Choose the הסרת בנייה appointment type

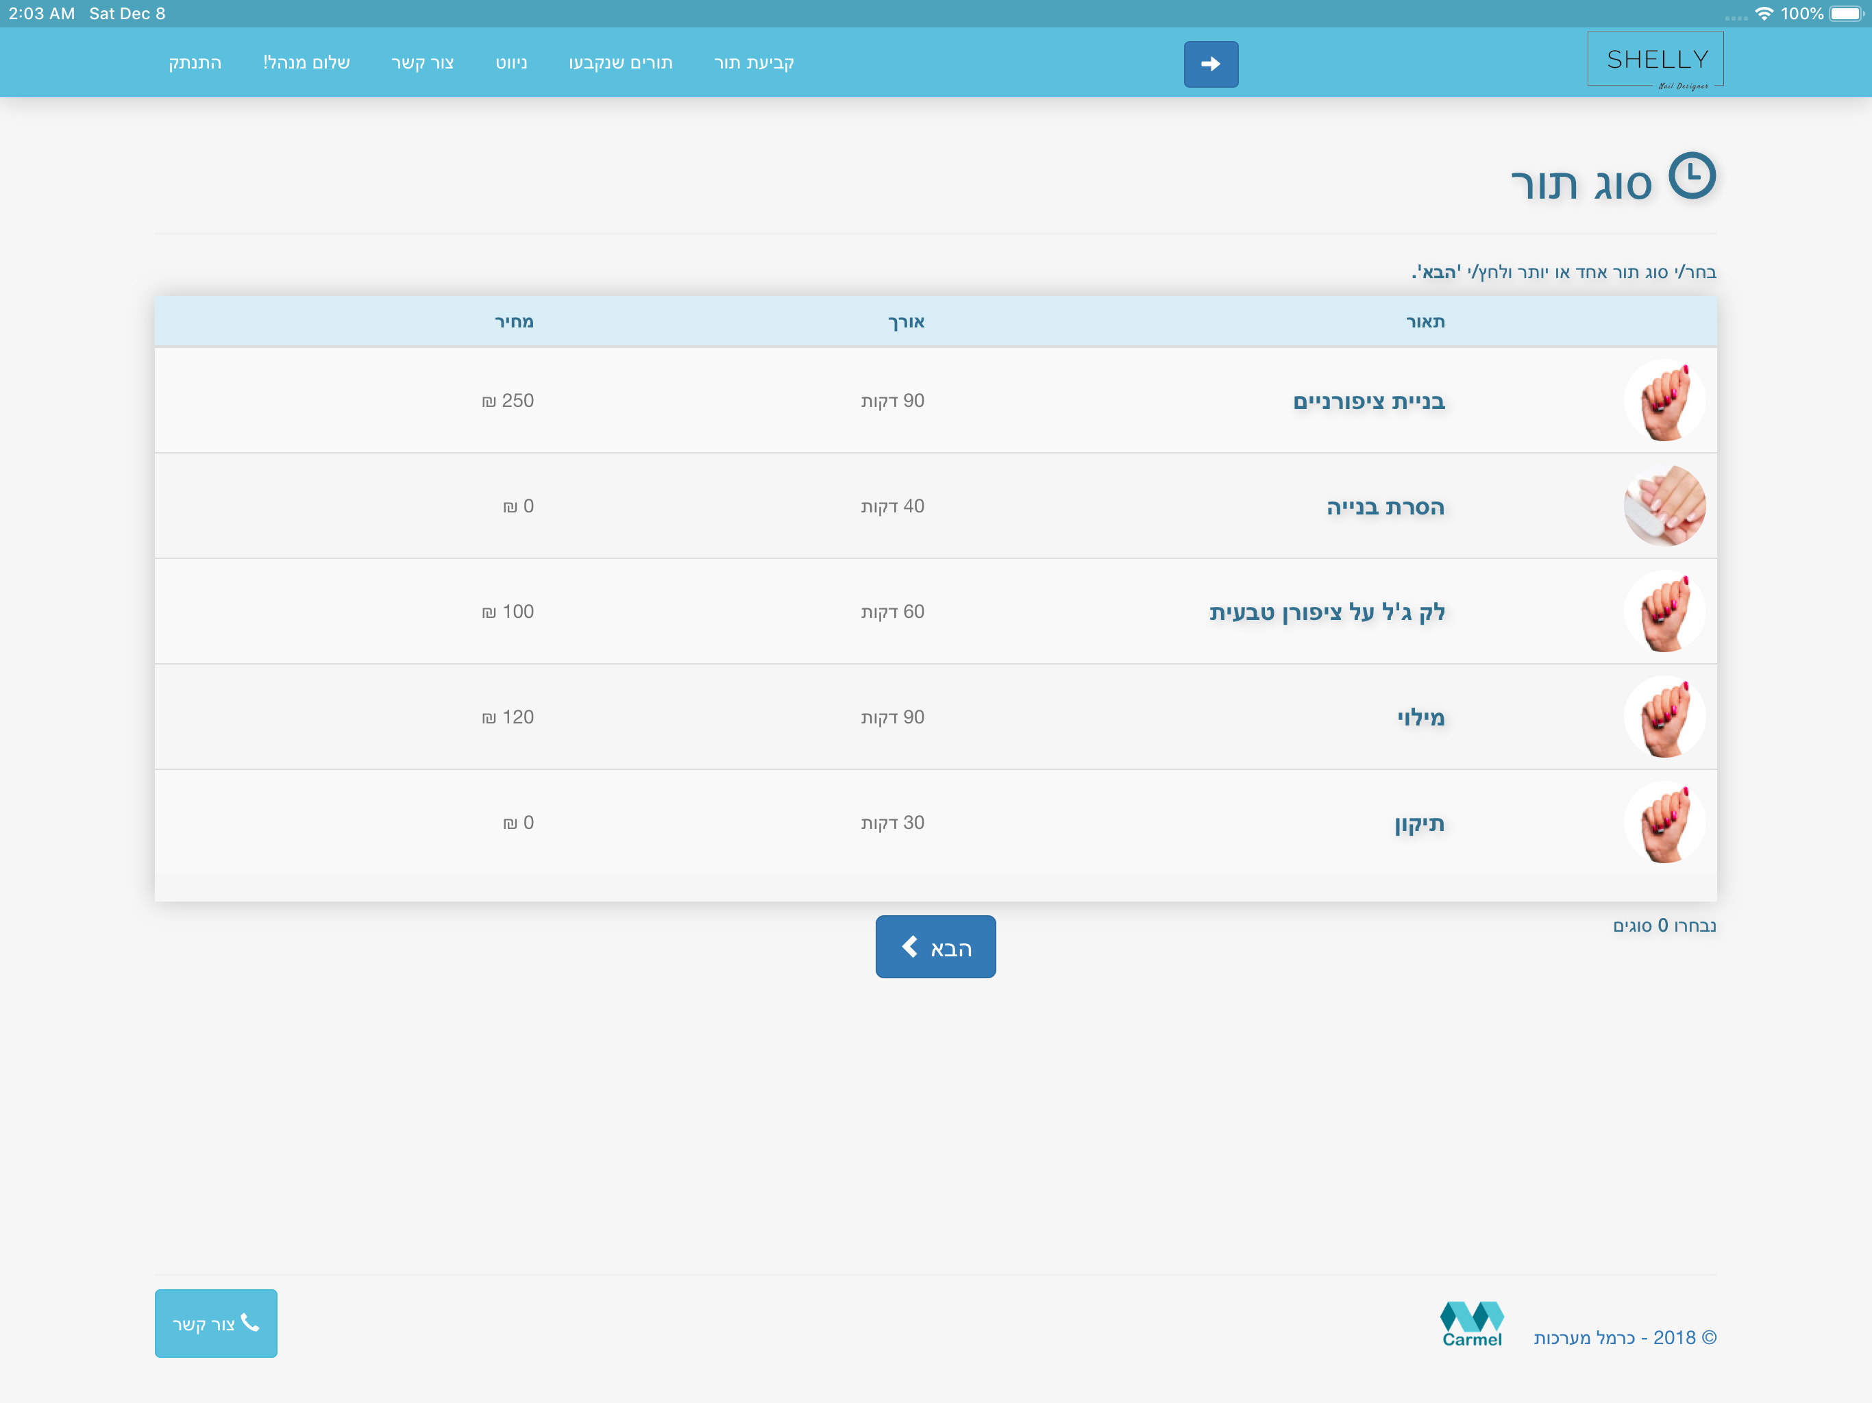coord(1385,507)
